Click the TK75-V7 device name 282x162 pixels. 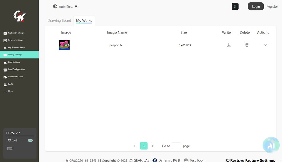13,133
